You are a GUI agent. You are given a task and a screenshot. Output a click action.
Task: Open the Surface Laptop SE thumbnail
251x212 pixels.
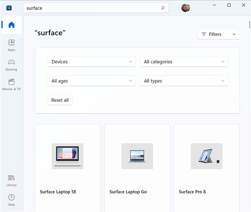67,156
